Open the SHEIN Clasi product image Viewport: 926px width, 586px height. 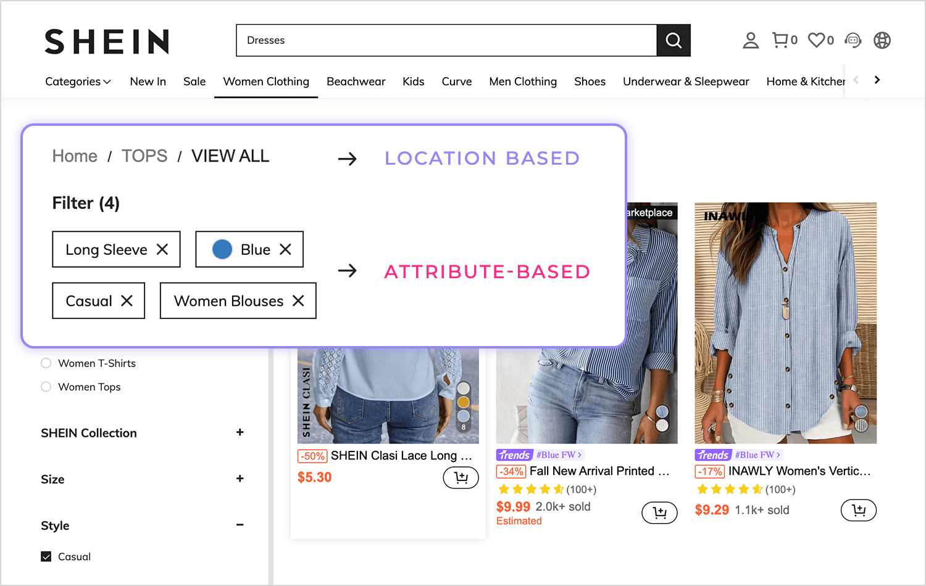click(x=388, y=395)
